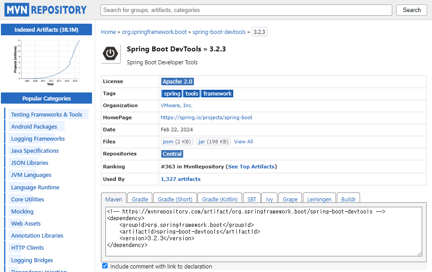Click inside the Maven dependency snippet textarea
The image size is (432, 272).
(x=264, y=231)
